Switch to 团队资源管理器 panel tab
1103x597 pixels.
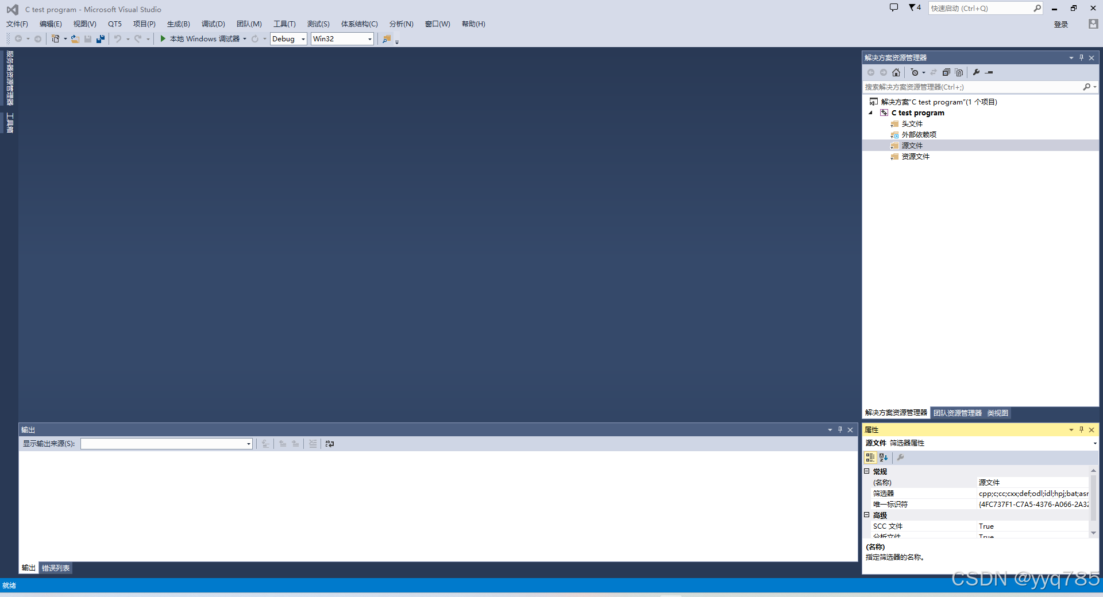click(x=957, y=413)
